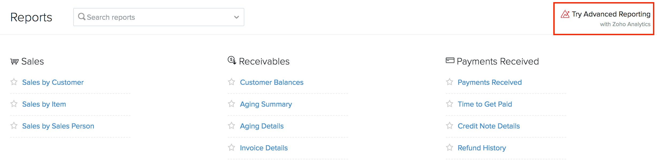
Task: Click the Zoho Analytics logo icon
Action: 565,14
